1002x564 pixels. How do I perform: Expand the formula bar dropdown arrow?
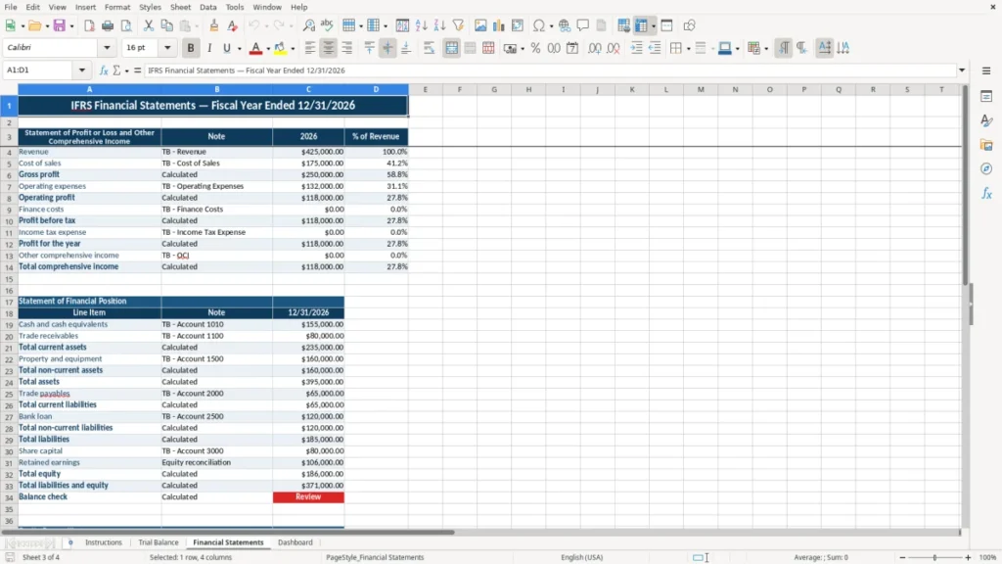point(962,70)
